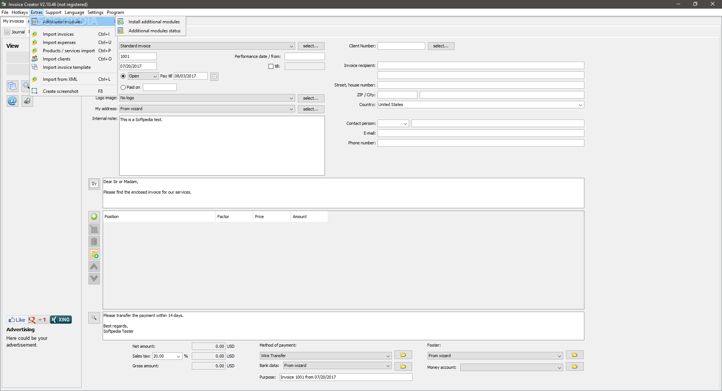The image size is (722, 391).
Task: Click the Invoice recipient input field
Action: (481, 65)
